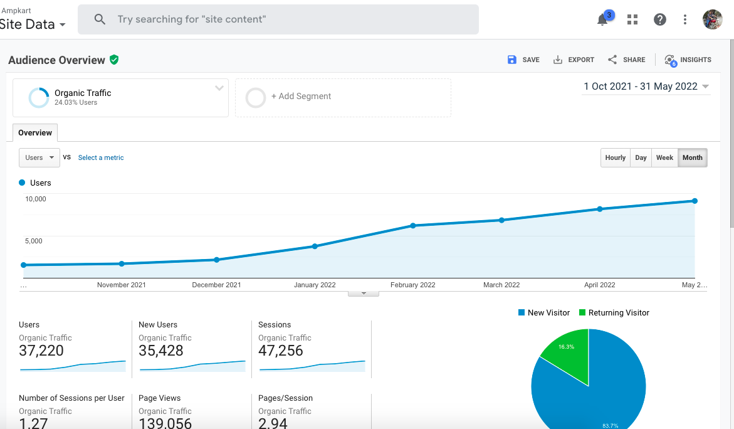
Task: Share the Audience Overview report
Action: coord(626,60)
